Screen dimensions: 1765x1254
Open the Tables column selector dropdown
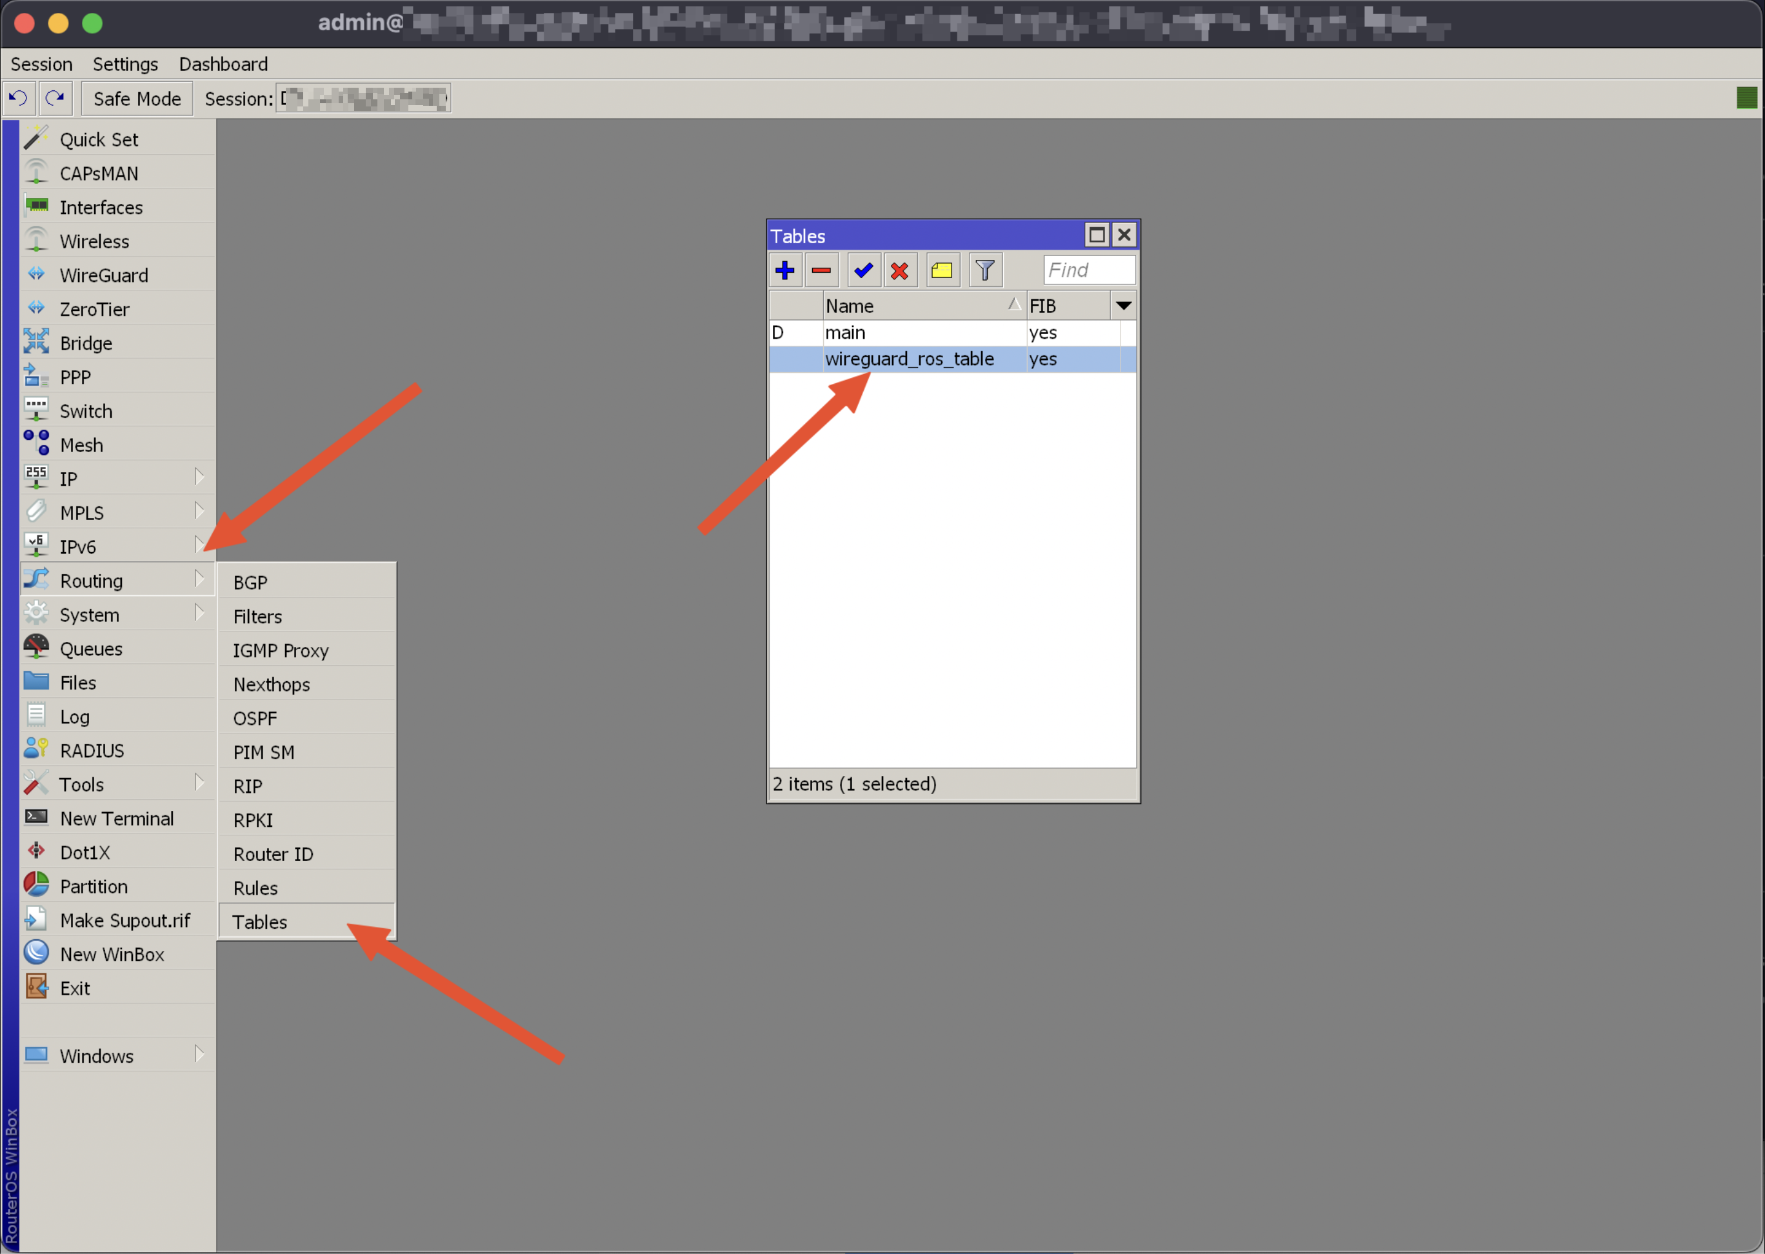[x=1123, y=306]
